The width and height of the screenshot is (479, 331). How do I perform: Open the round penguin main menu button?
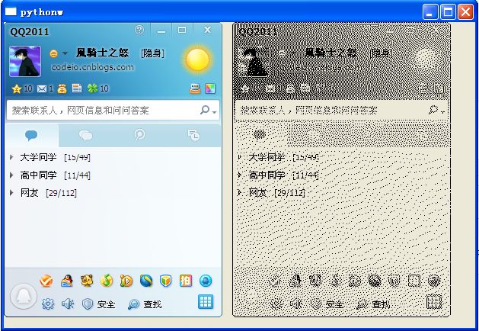pos(24,296)
